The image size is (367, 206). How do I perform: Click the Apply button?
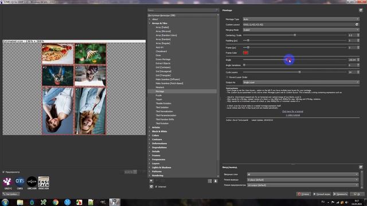point(341,194)
